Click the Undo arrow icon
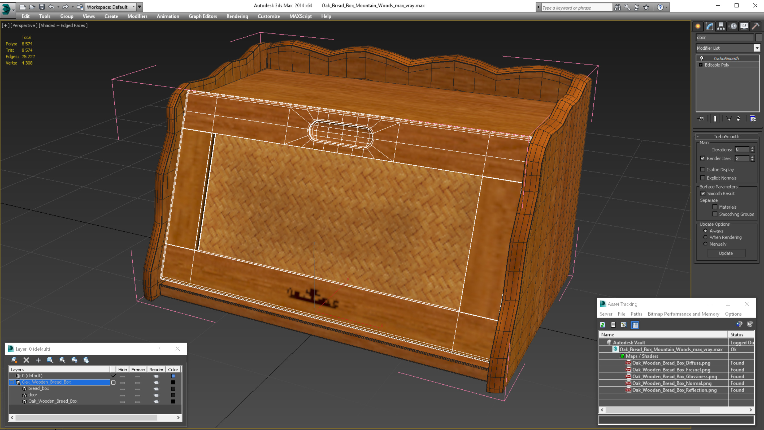764x430 pixels. pyautogui.click(x=51, y=7)
